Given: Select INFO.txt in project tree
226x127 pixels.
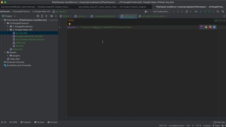Looking at the screenshot, I should [x=19, y=46].
